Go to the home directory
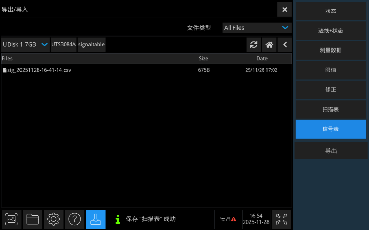 pyautogui.click(x=269, y=44)
